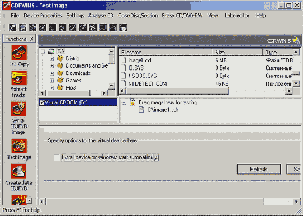Click folder tree vertical scroll-down arrow

[111, 86]
